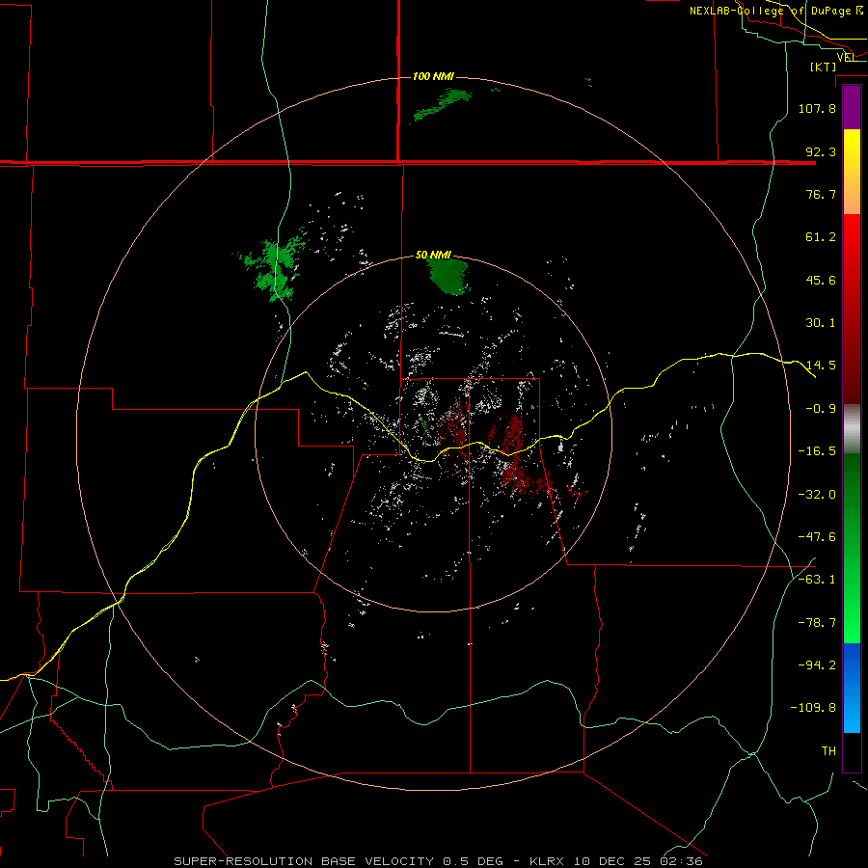Image resolution: width=868 pixels, height=868 pixels.
Task: Click the TH legend label
Action: point(828,751)
